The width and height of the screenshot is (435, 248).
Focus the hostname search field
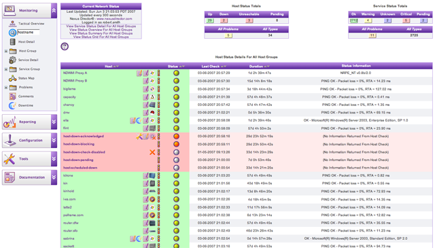29,32
